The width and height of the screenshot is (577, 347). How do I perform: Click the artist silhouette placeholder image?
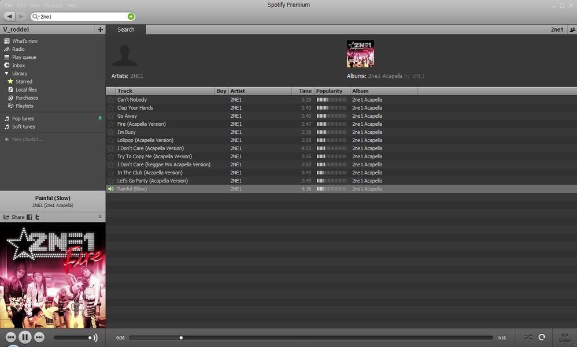tap(125, 55)
